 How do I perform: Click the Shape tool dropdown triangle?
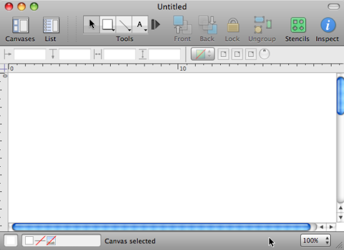pos(113,30)
